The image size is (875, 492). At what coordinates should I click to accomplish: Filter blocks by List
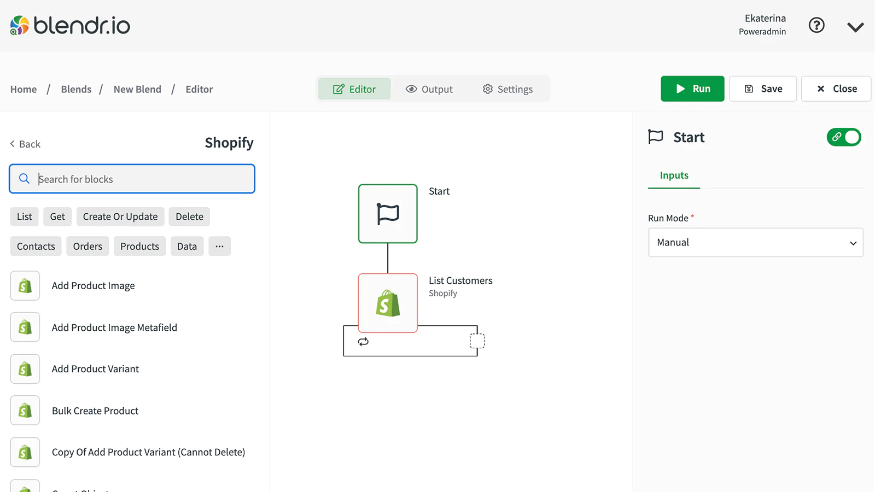(x=25, y=216)
